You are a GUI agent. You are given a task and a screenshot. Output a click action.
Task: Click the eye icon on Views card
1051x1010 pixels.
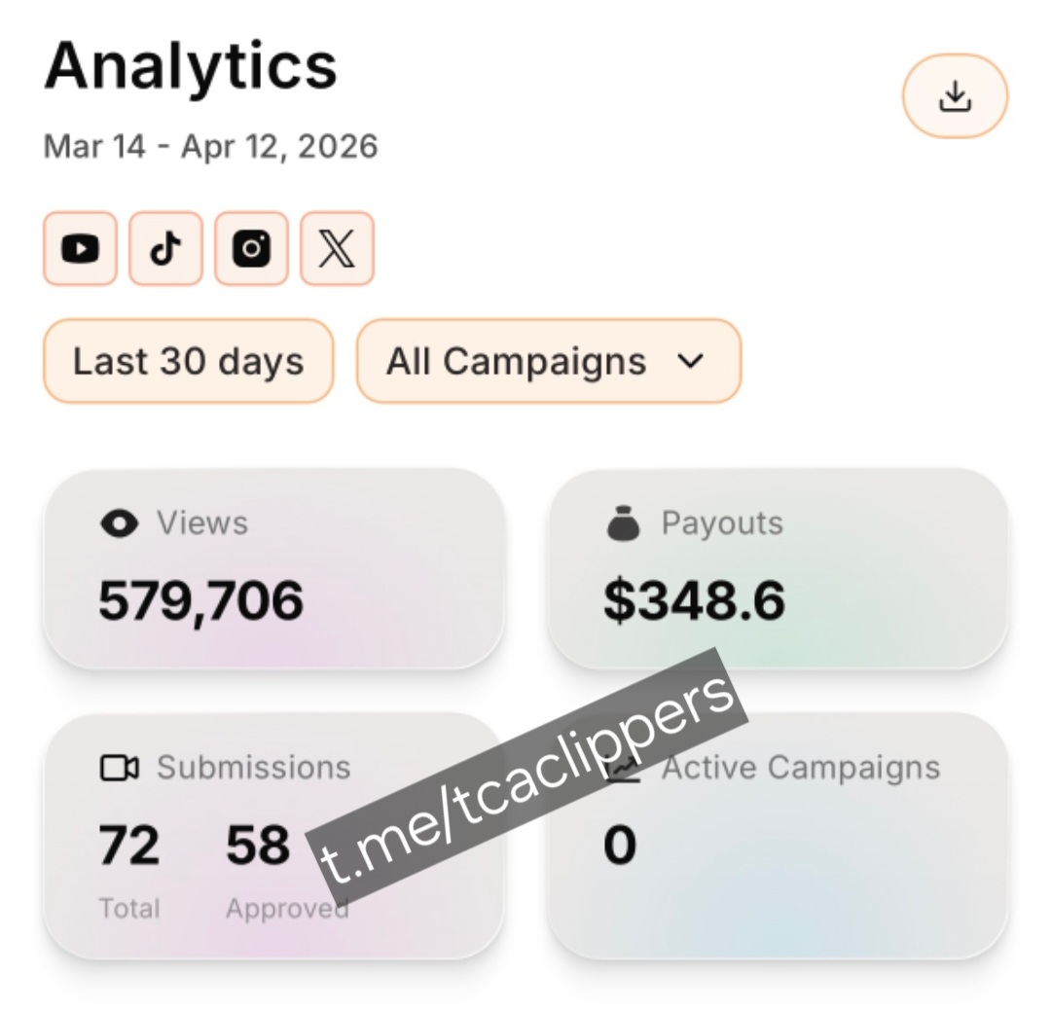click(119, 523)
